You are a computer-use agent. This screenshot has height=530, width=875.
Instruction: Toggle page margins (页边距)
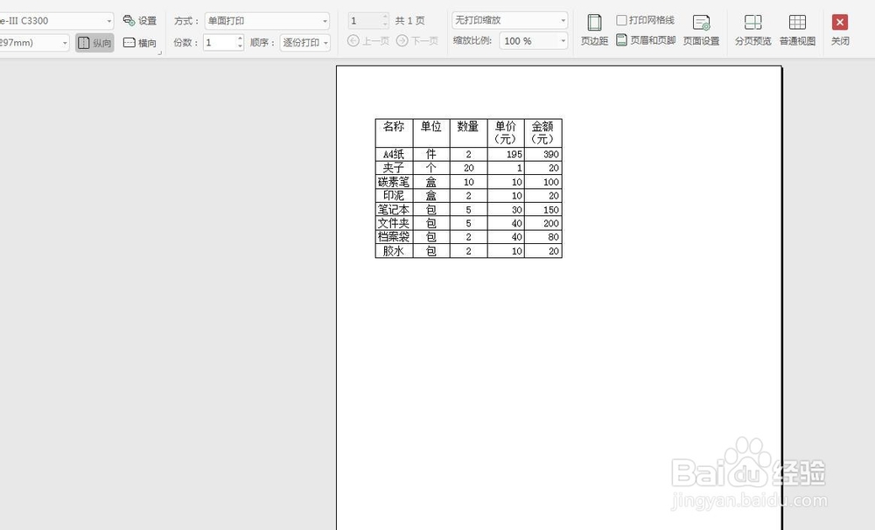click(x=594, y=30)
